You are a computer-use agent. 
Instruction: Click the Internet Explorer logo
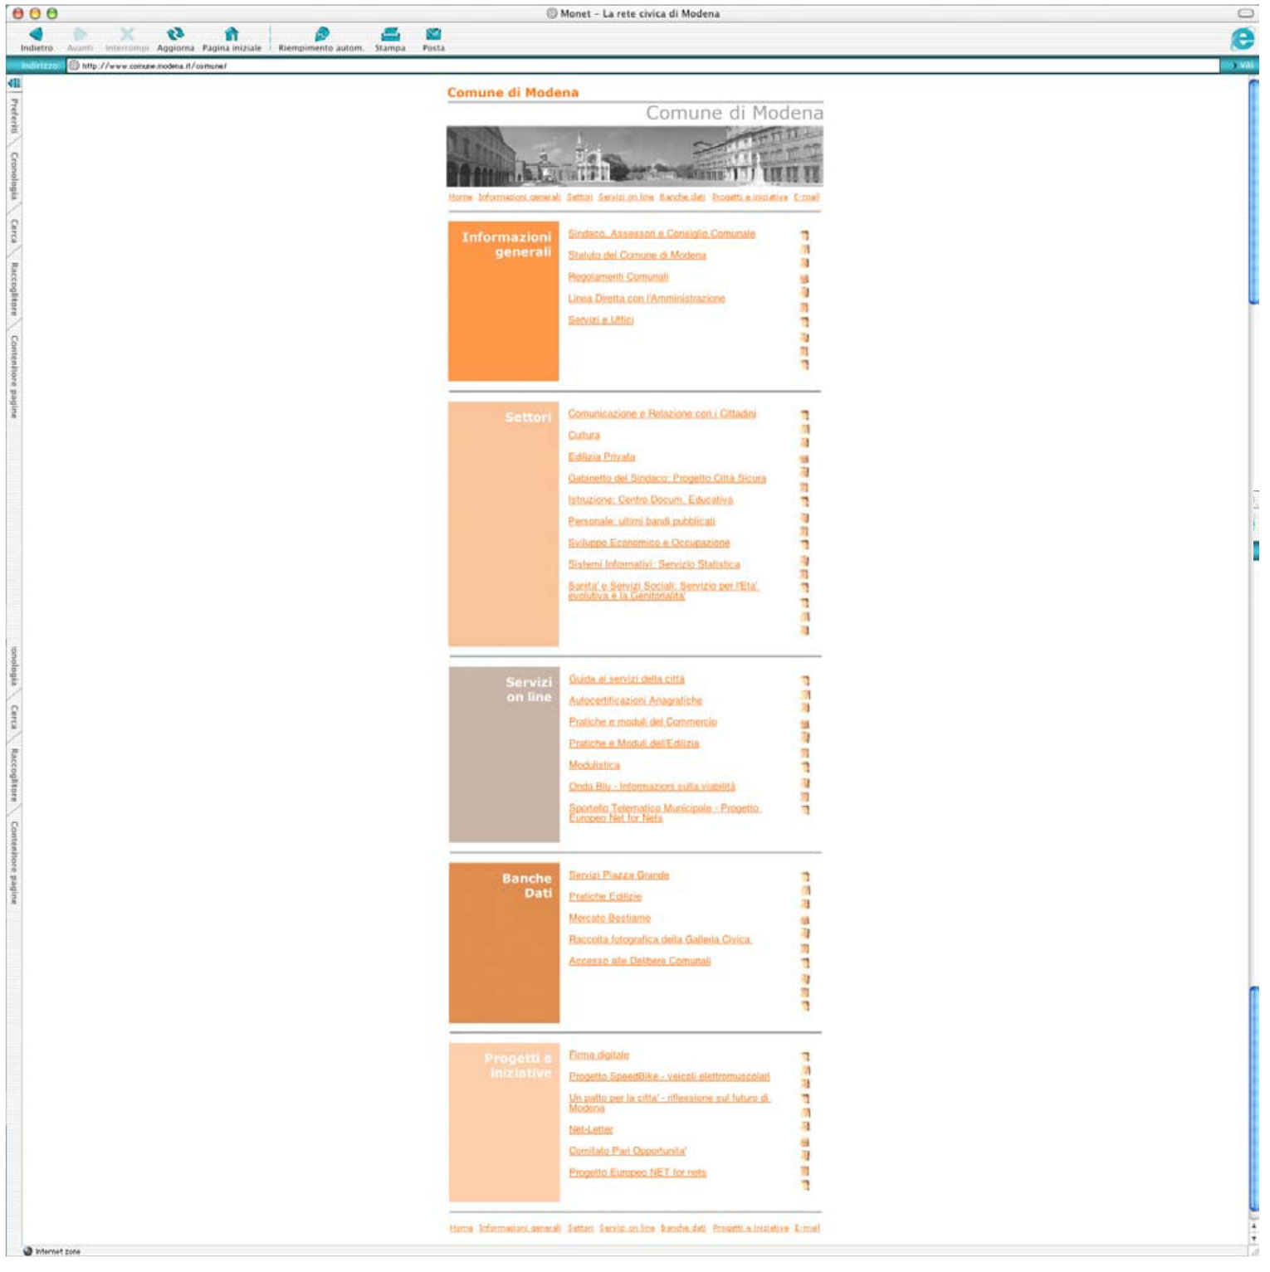(x=1242, y=39)
